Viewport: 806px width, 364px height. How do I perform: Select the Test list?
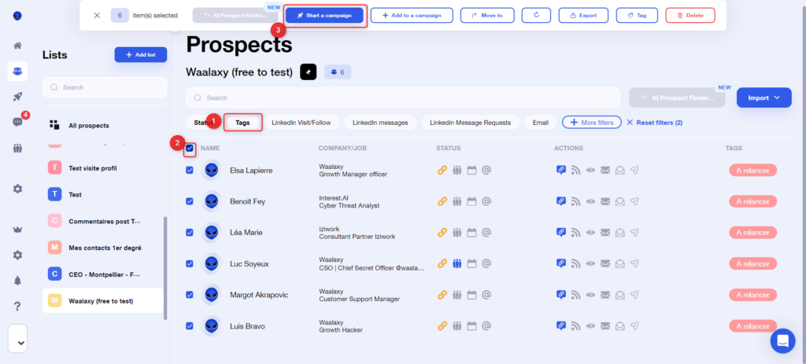(105, 194)
